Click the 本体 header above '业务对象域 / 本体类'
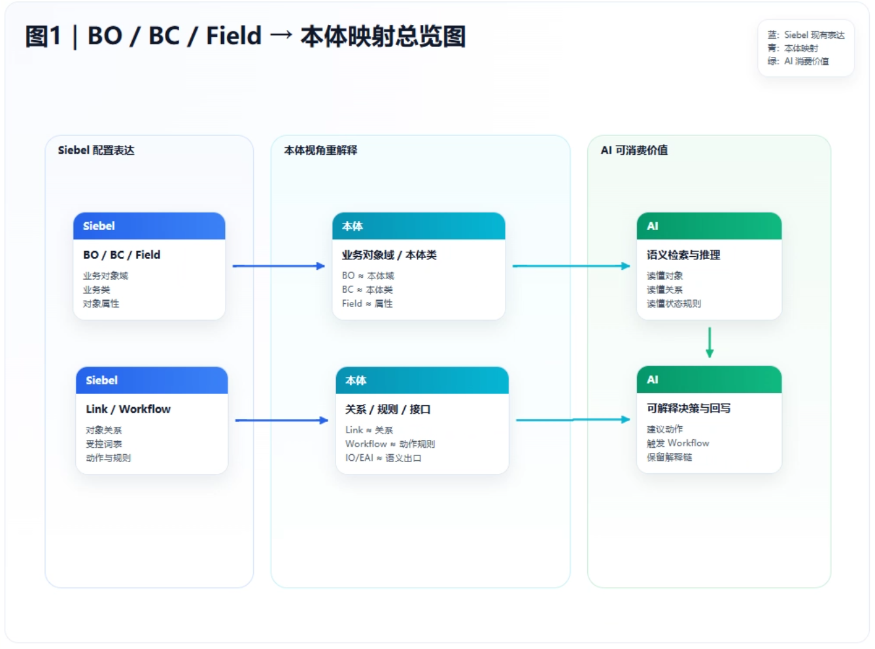The width and height of the screenshot is (875, 649). click(x=419, y=226)
